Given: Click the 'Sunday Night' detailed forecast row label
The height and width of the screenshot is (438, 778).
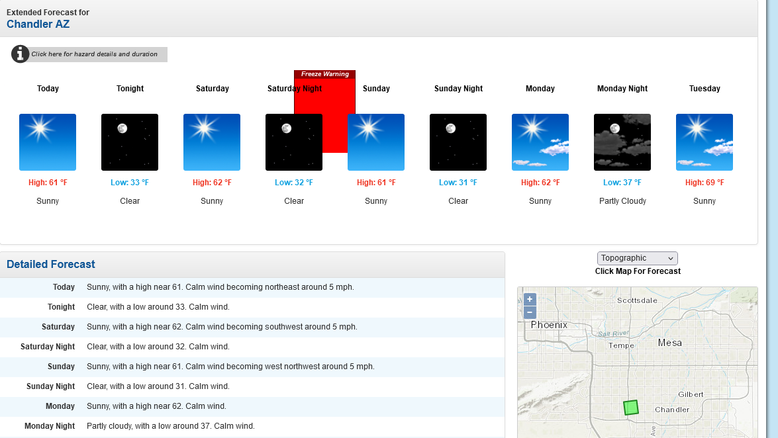Looking at the screenshot, I should pyautogui.click(x=50, y=386).
